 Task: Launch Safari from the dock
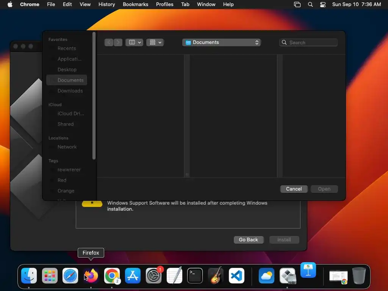tap(70, 276)
